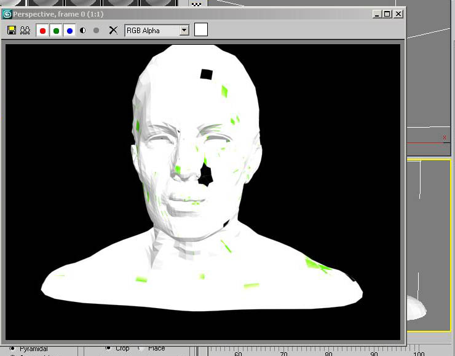Toggle the green channel button
The height and width of the screenshot is (356, 455).
pyautogui.click(x=56, y=30)
